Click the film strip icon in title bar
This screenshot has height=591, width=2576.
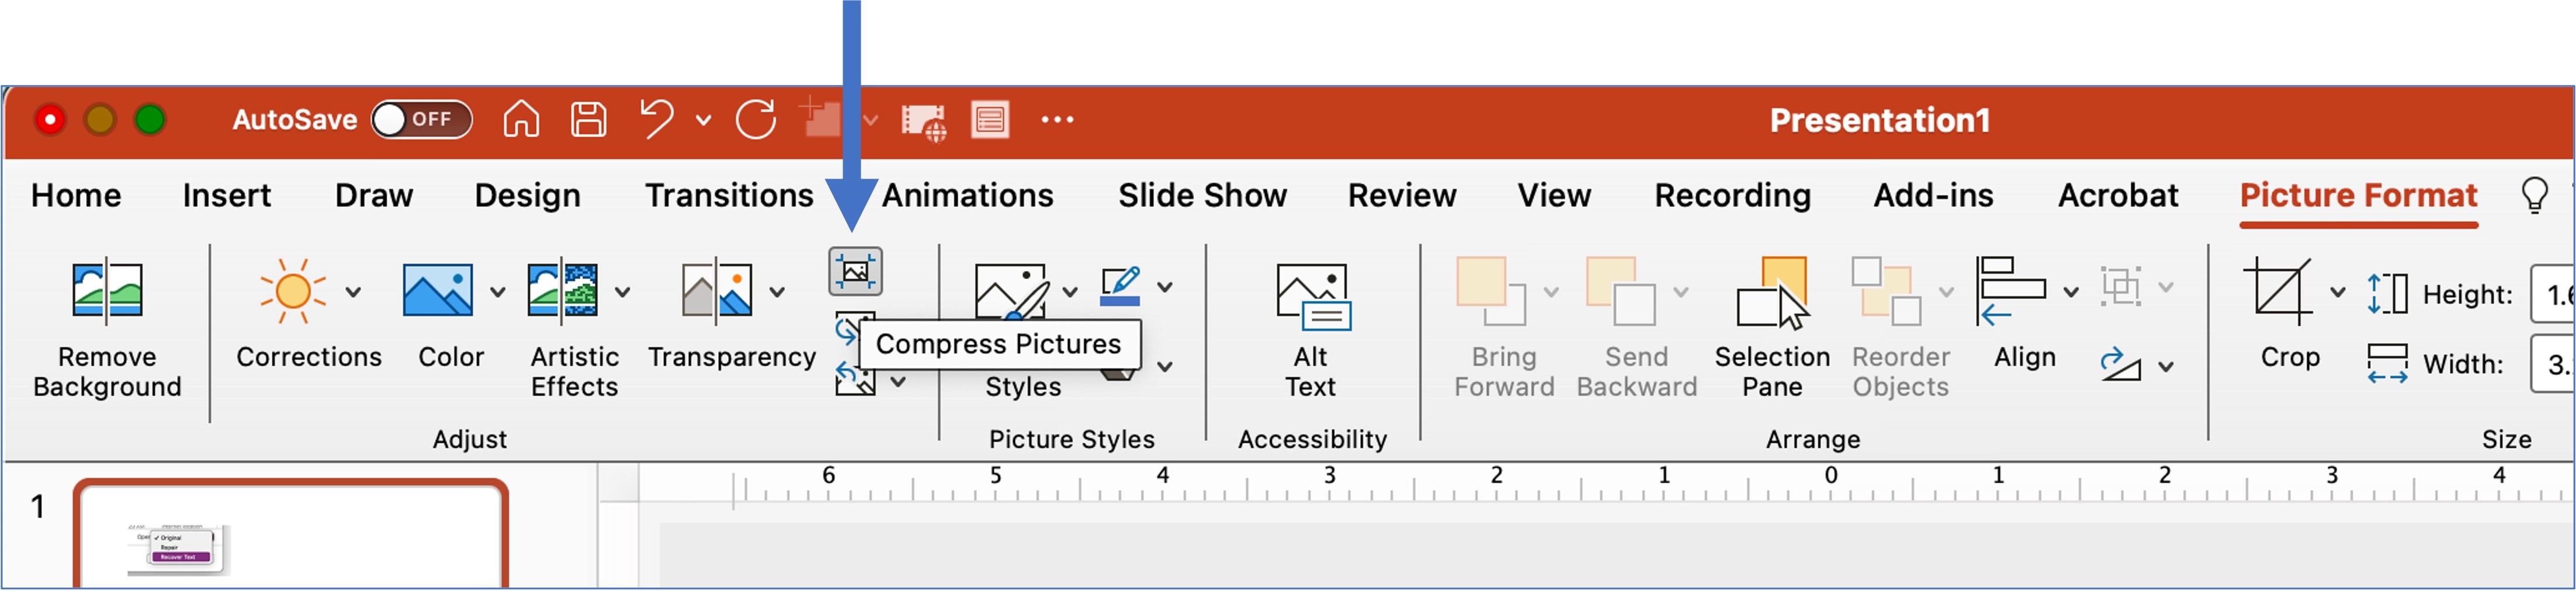point(923,122)
